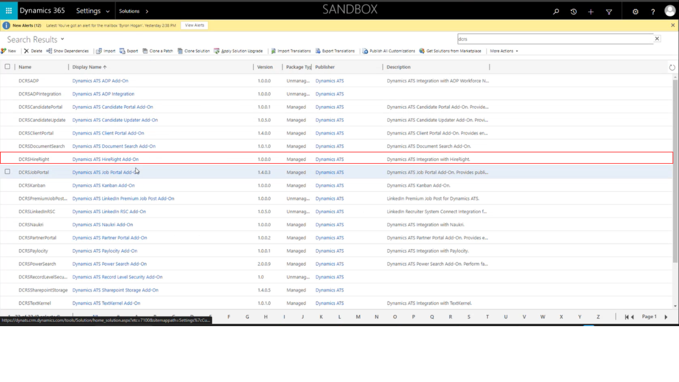
Task: Clear the dcrs search box
Action: 657,39
